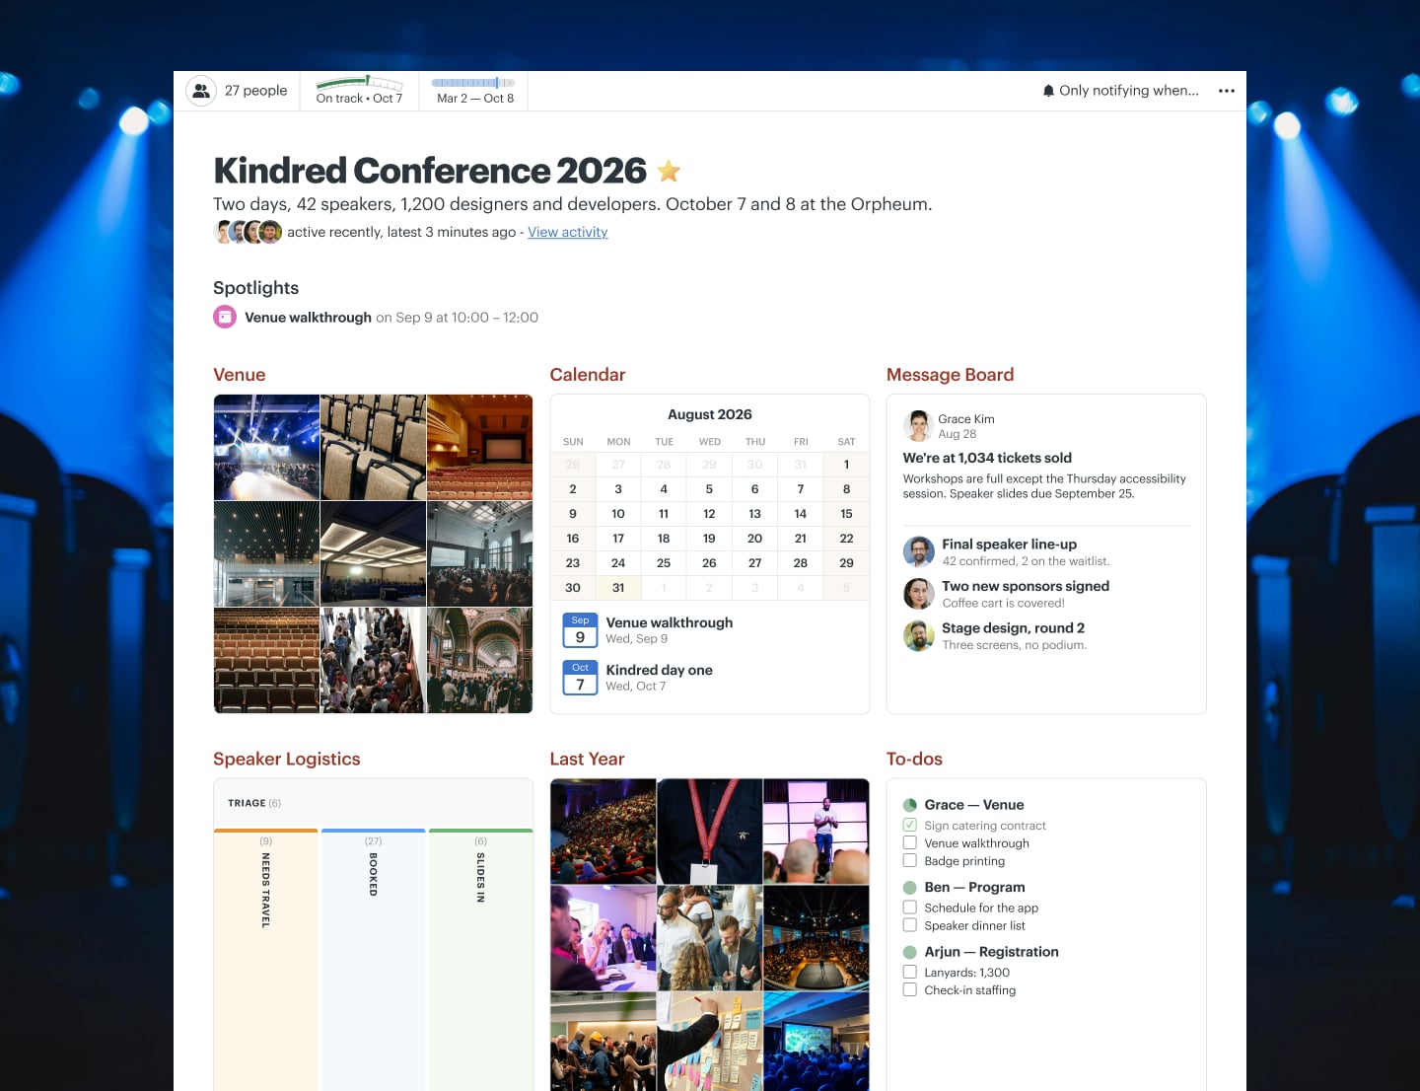Open the 27 people members icon

pos(201,91)
